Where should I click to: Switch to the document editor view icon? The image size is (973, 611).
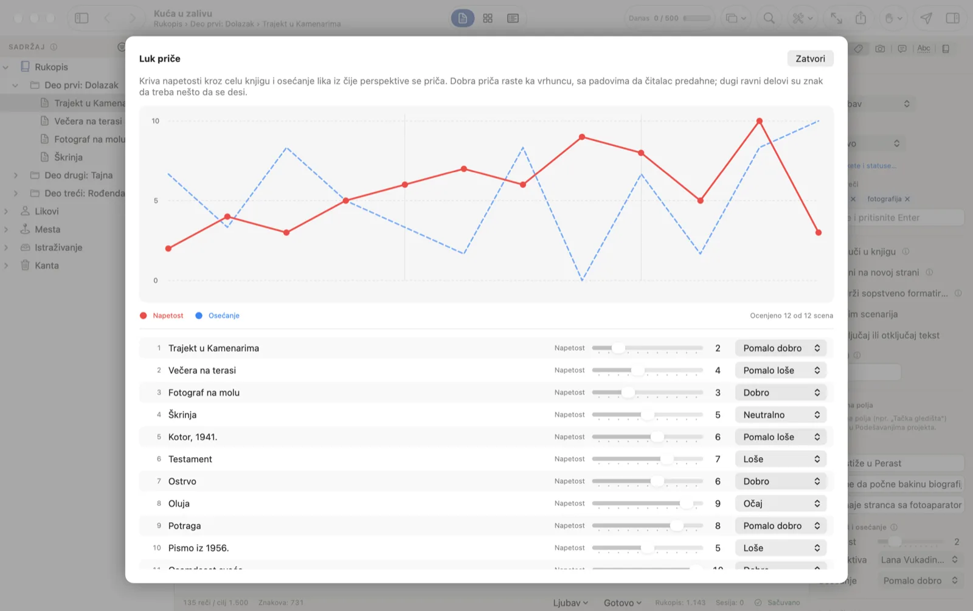(463, 18)
